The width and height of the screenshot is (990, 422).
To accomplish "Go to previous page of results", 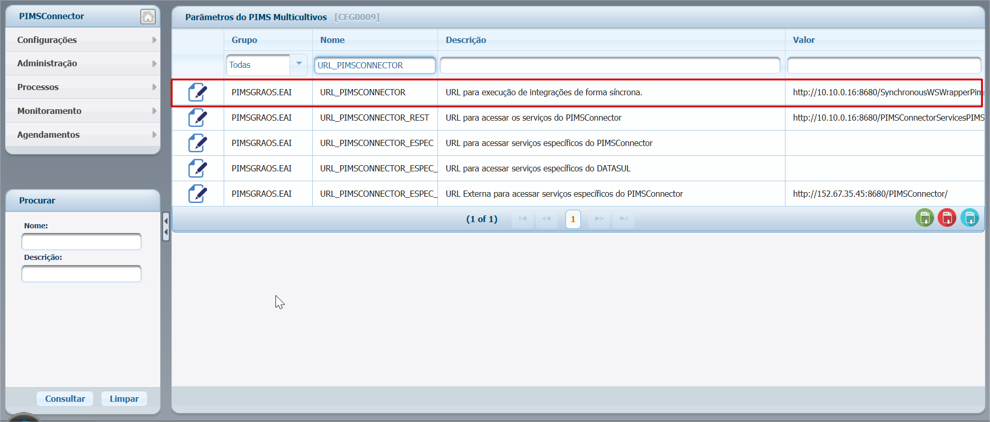I will click(547, 219).
